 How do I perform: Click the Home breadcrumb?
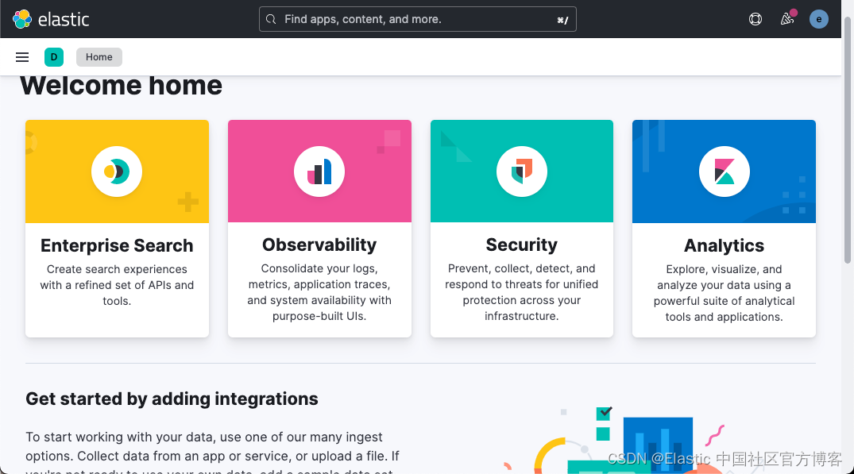[x=99, y=57]
